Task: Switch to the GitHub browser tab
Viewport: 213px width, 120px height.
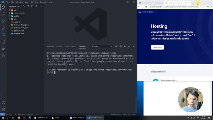Action: pyautogui.click(x=150, y=3)
